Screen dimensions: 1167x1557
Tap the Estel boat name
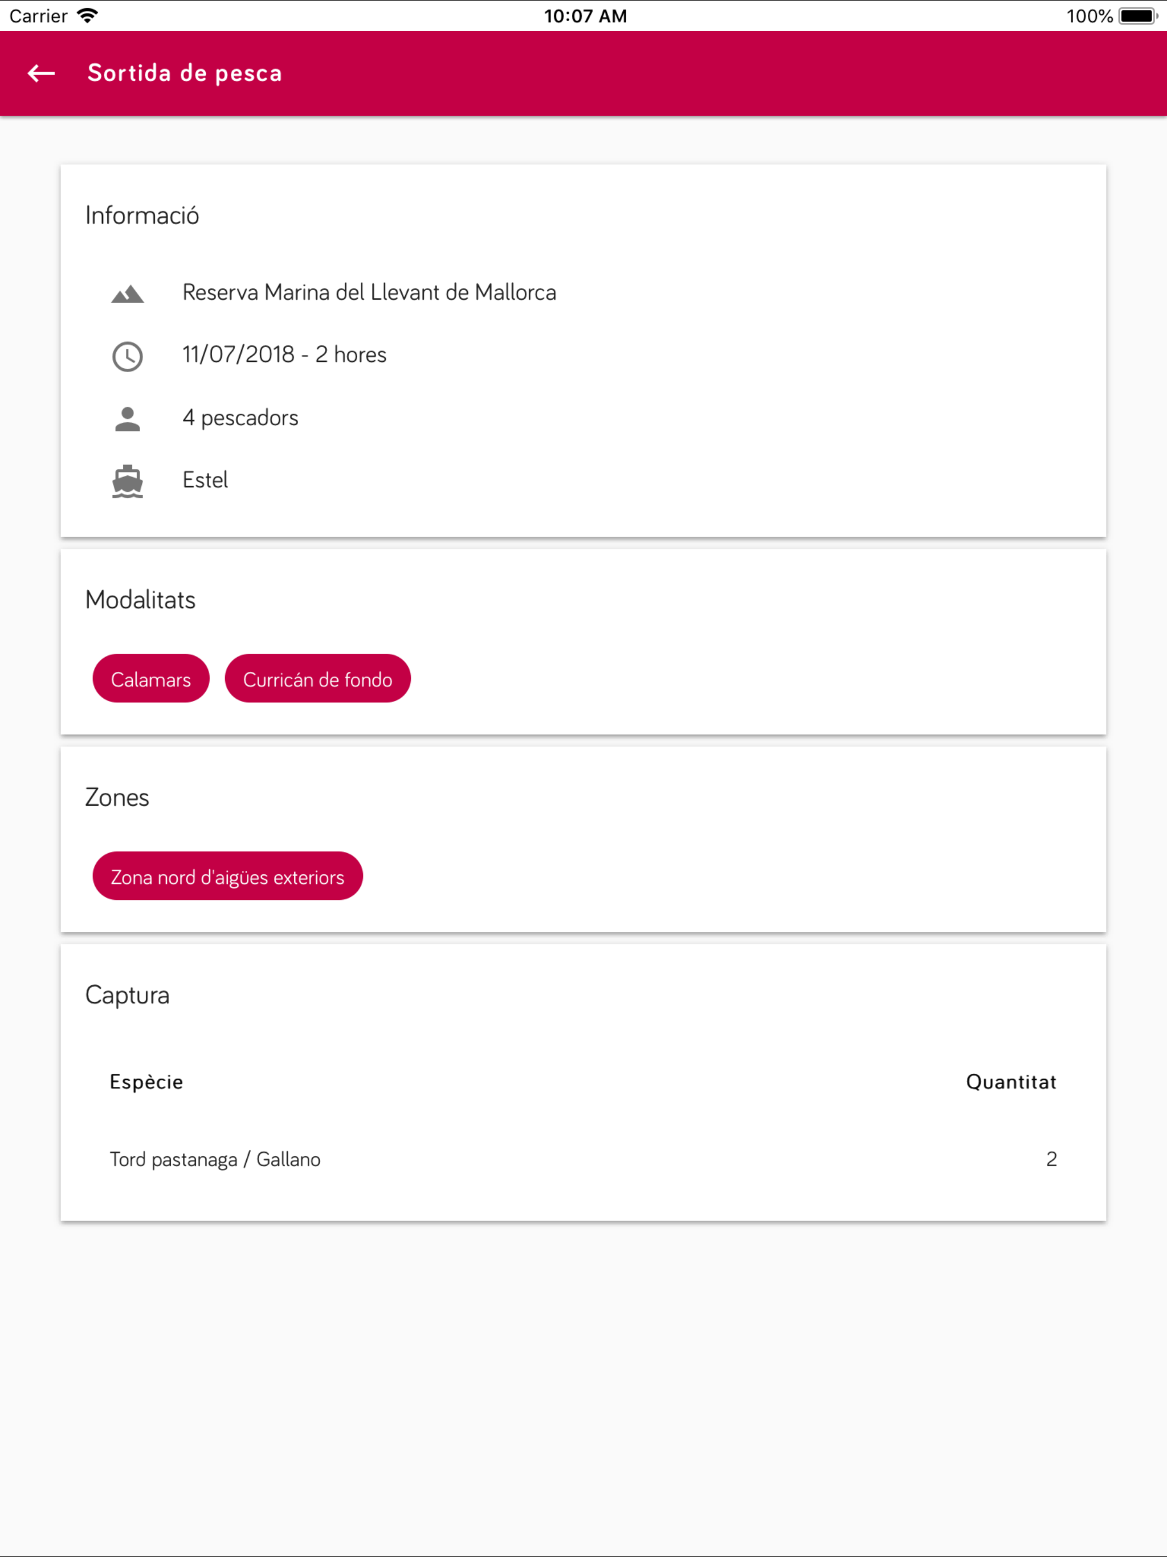click(x=205, y=480)
